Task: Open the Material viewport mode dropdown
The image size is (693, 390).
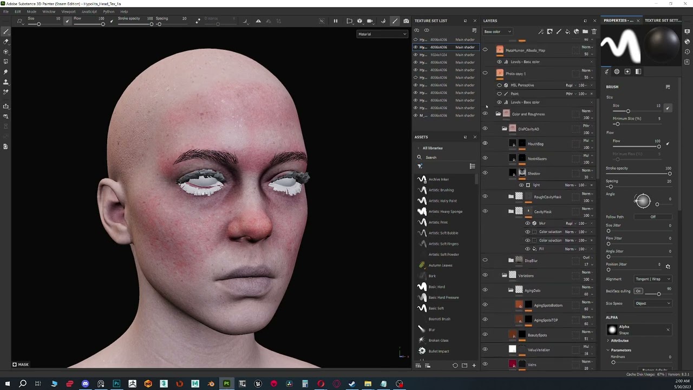Action: point(382,34)
